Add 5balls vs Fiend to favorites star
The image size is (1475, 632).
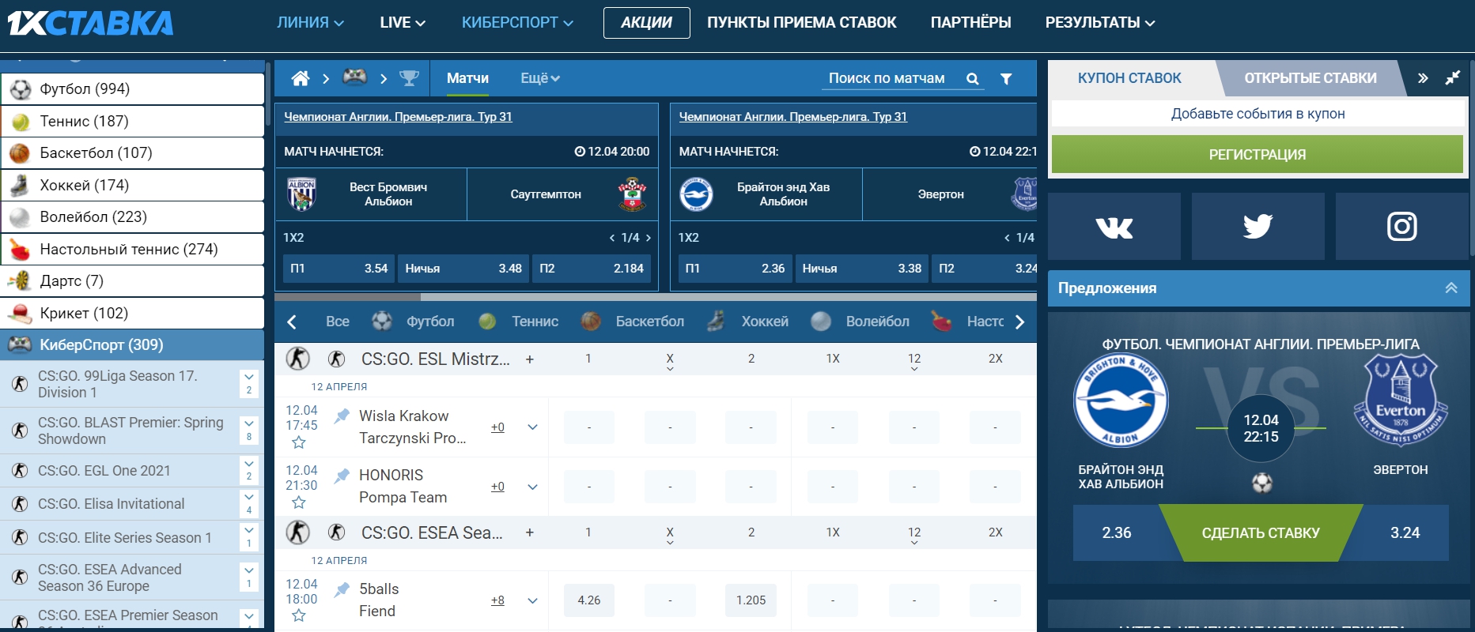coord(299,615)
